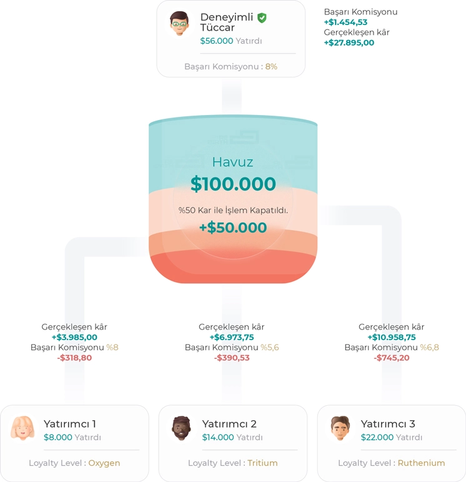Screen dimensions: 466x482
Task: Click the Yatırımcı 3 brown-haired avatar
Action: tap(340, 428)
